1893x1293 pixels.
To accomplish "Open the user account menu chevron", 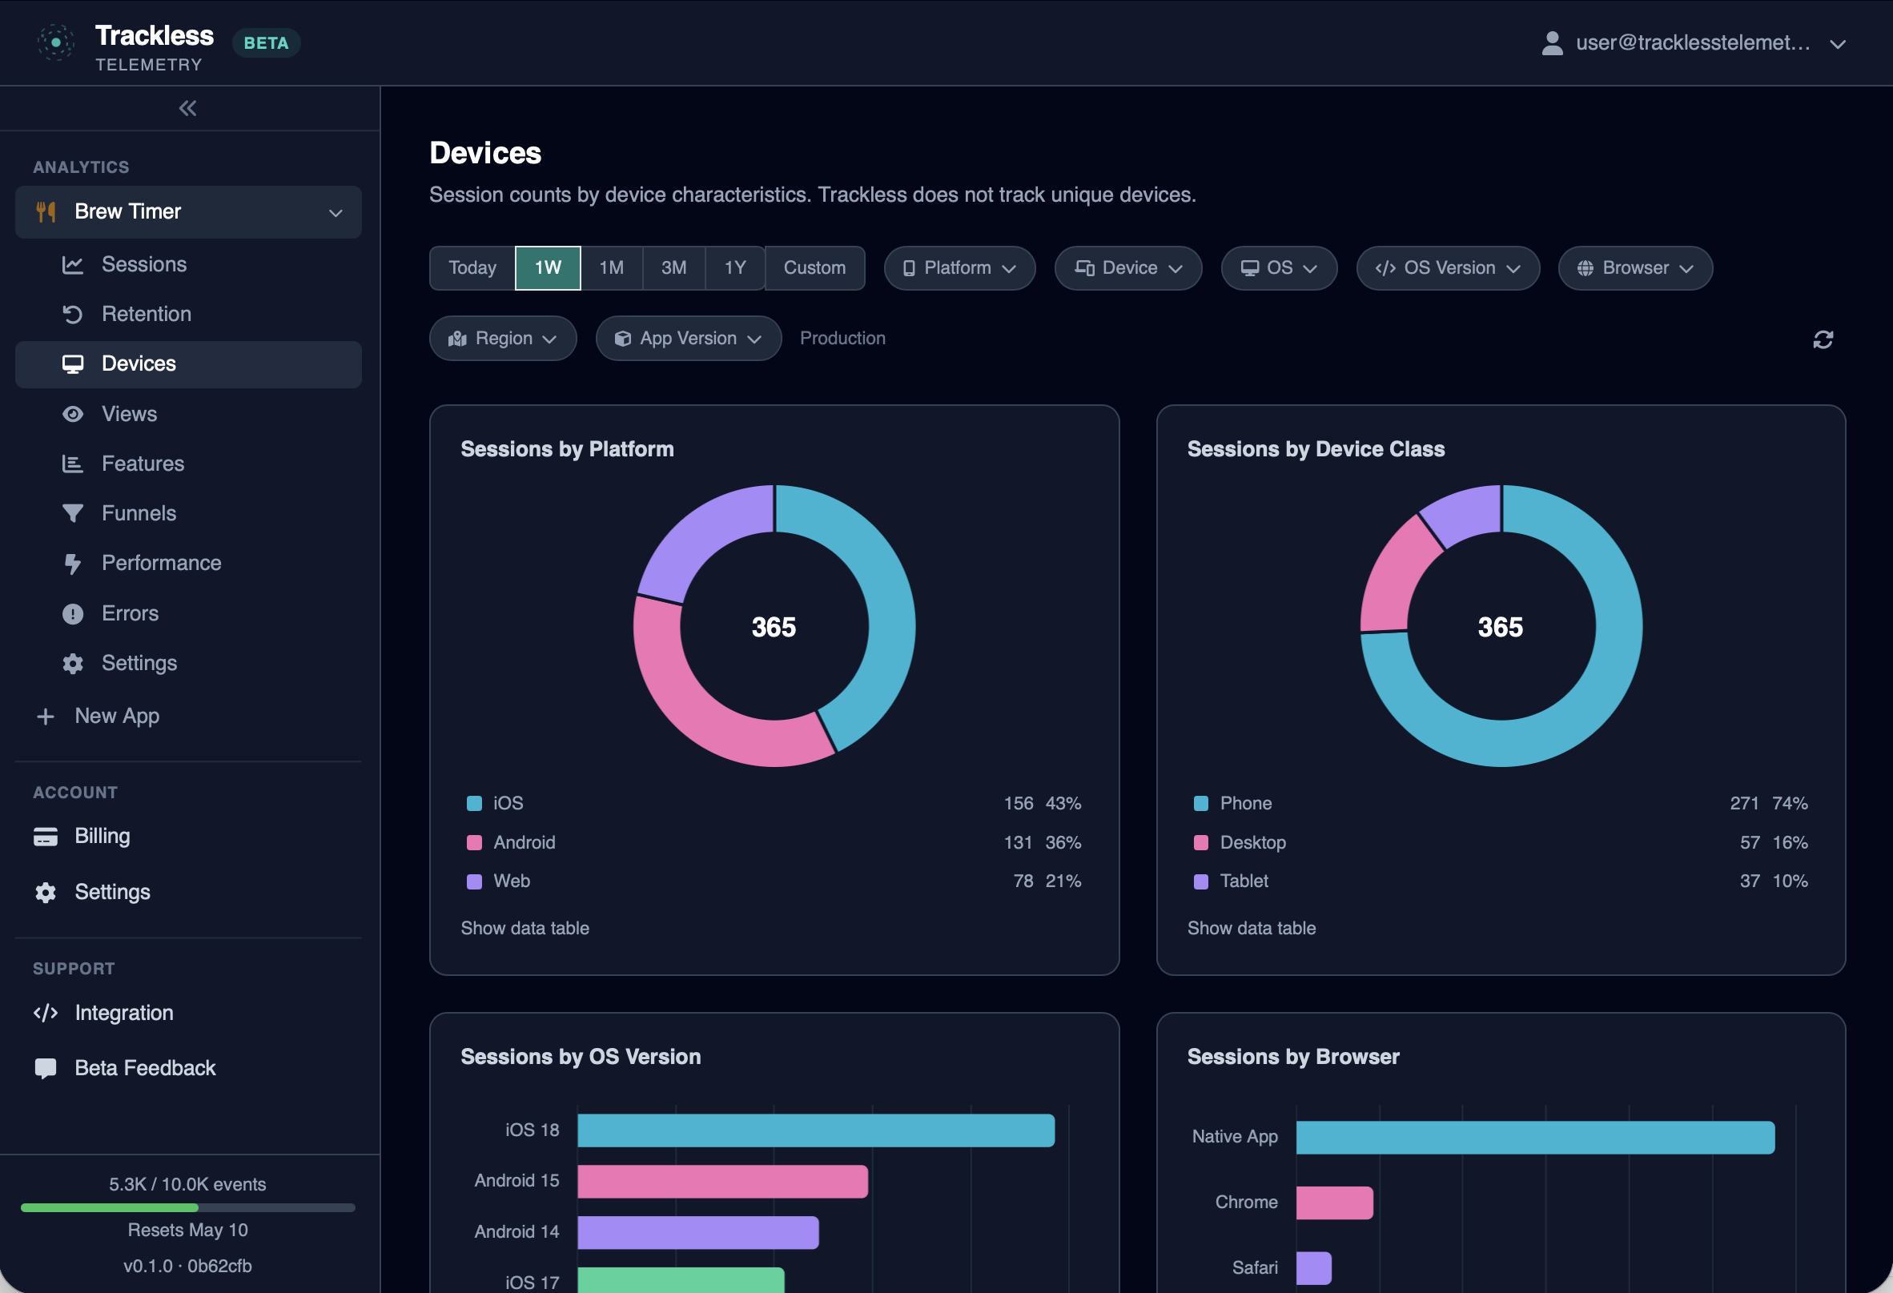I will pos(1838,44).
